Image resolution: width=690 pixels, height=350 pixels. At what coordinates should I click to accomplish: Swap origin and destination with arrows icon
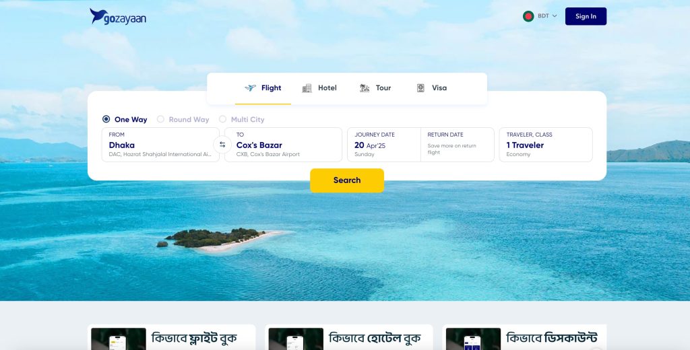pyautogui.click(x=222, y=145)
